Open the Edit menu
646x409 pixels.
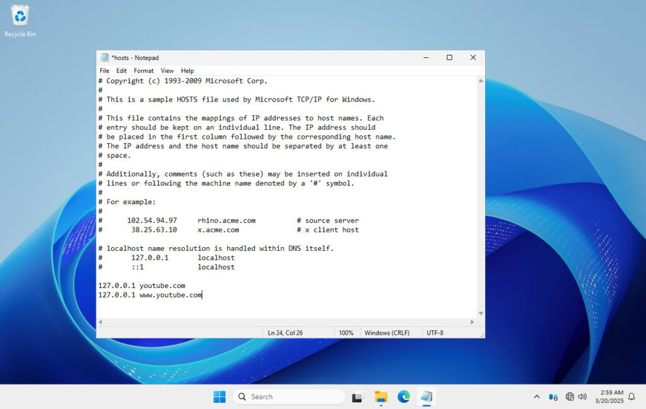(121, 71)
